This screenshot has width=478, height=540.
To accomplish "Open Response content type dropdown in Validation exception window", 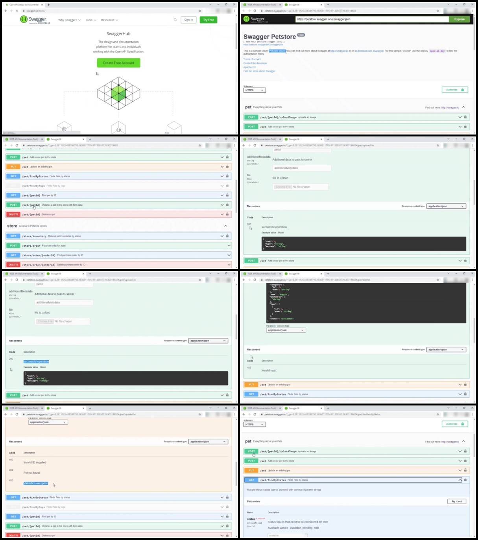I will (208, 441).
